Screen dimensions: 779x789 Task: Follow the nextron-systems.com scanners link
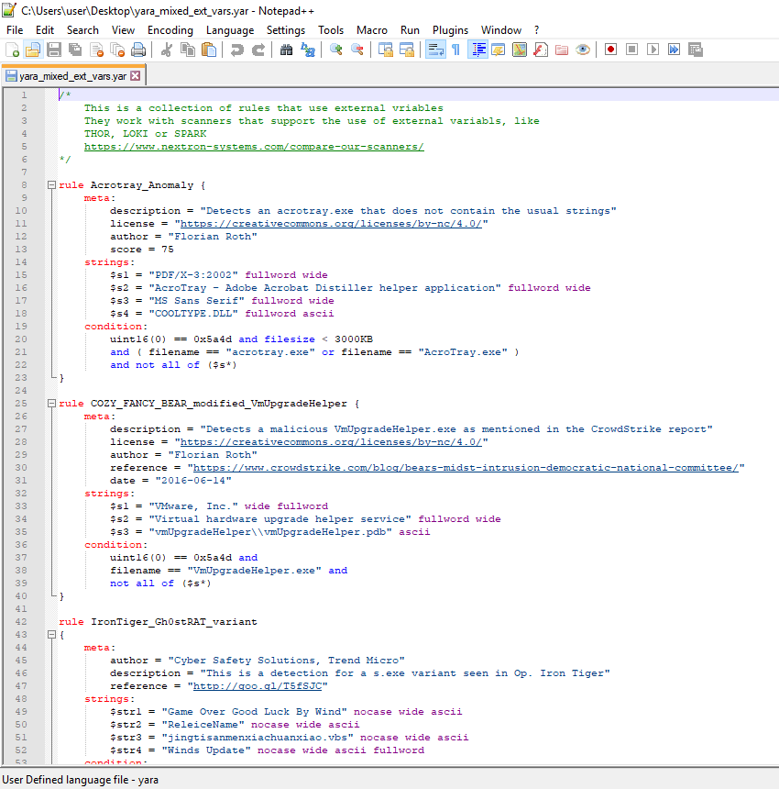click(254, 147)
